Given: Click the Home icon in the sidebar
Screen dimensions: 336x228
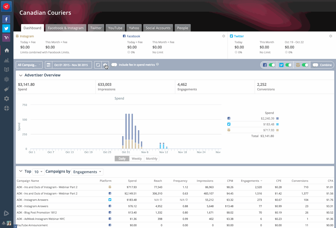Looking at the screenshot, I should pos(7,50).
